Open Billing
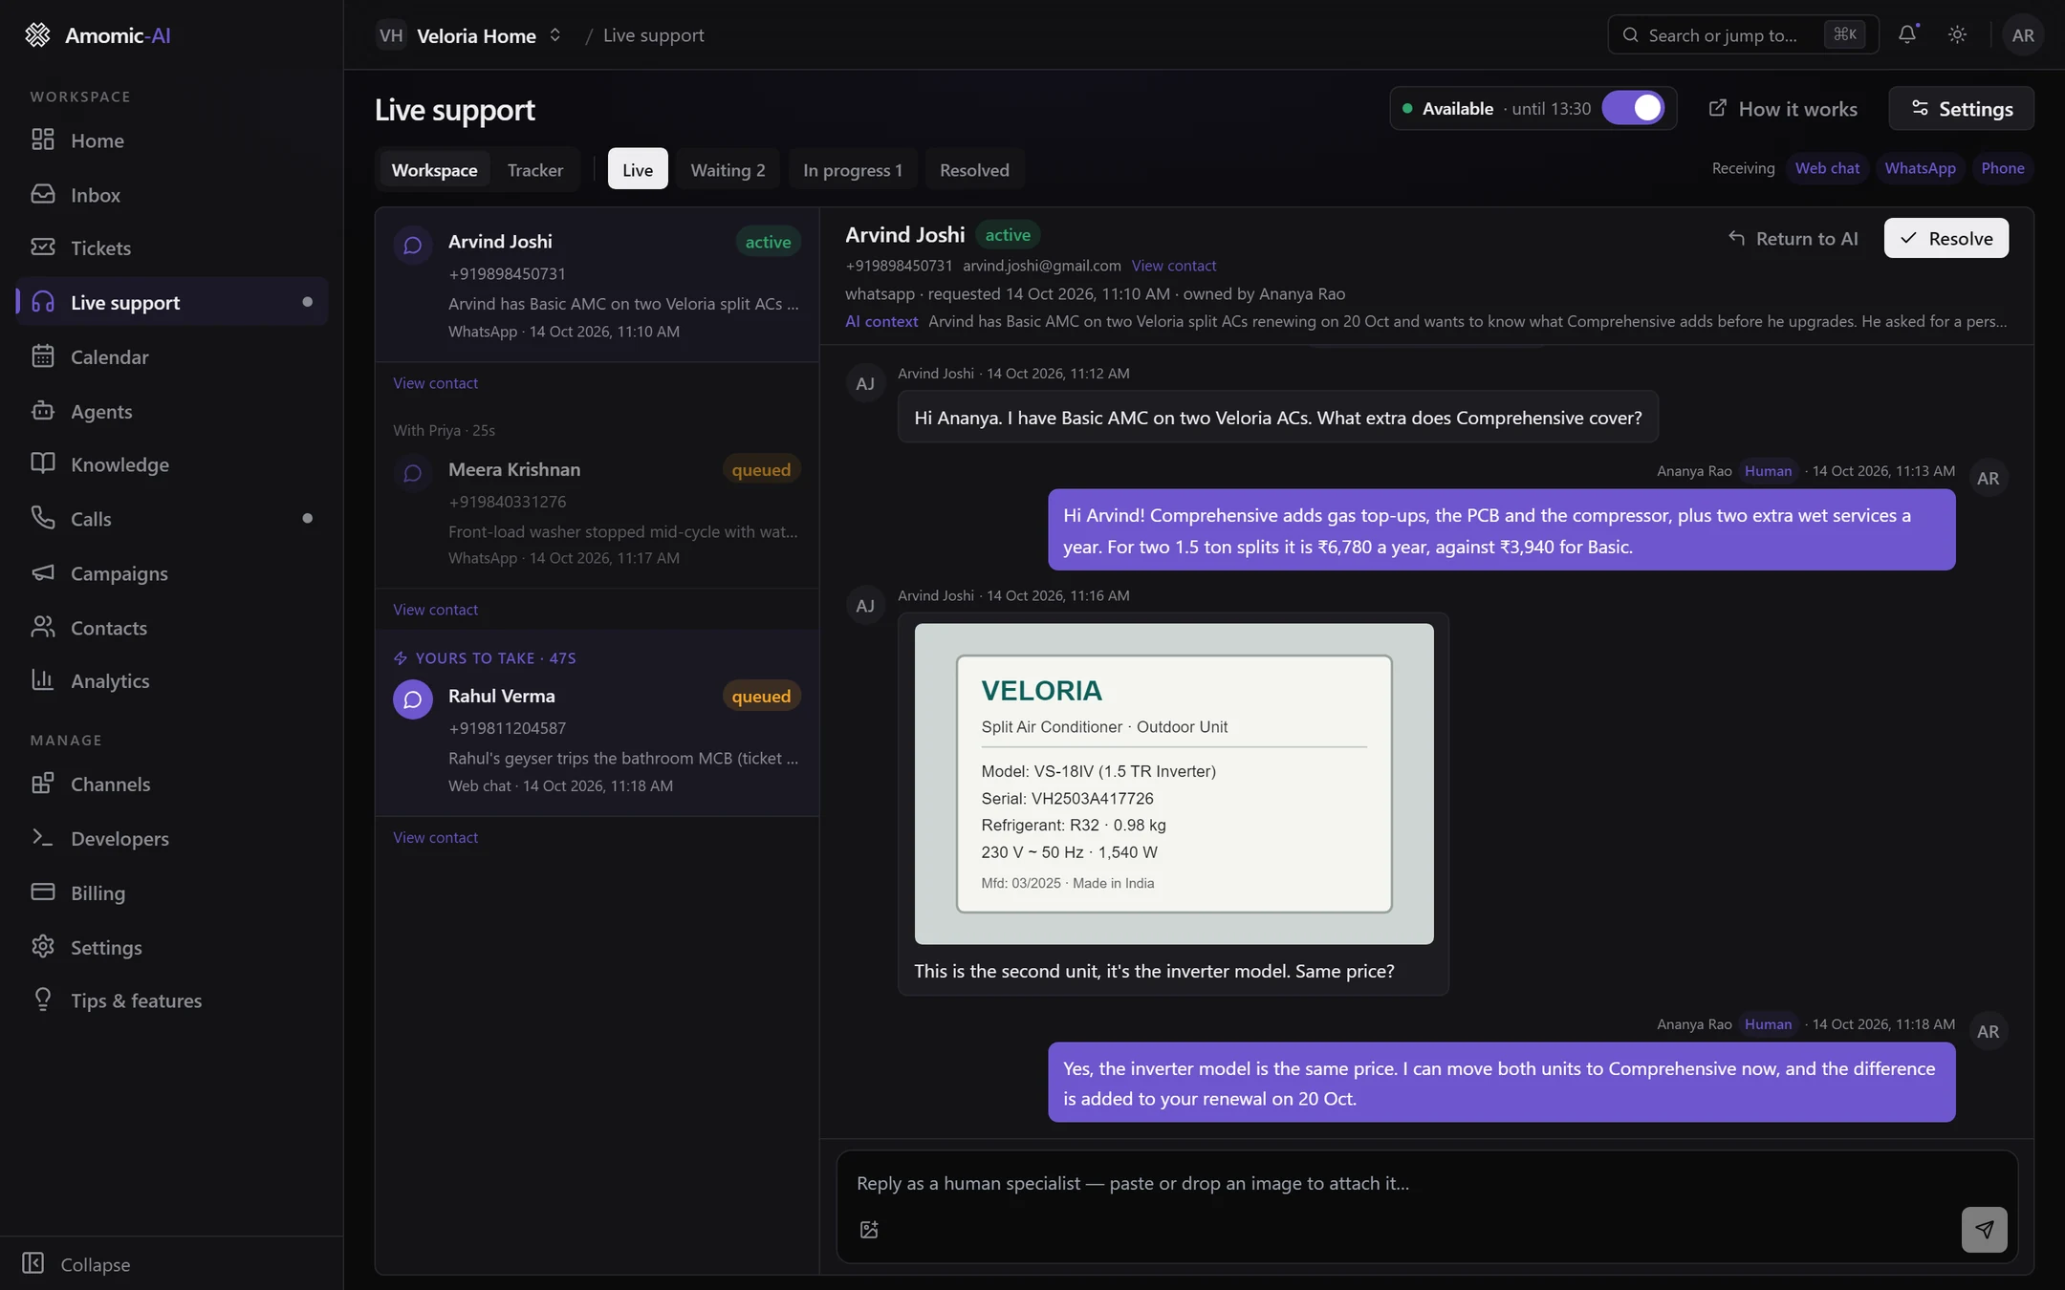2065x1290 pixels. (x=172, y=893)
